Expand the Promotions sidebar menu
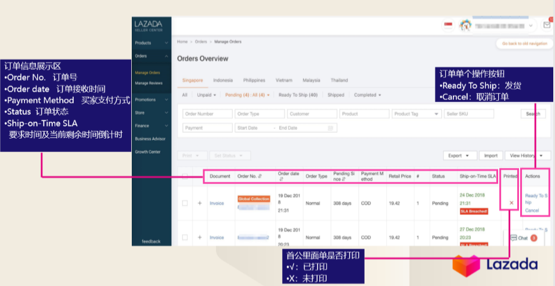Screen dimensions: 555x286 [x=152, y=100]
